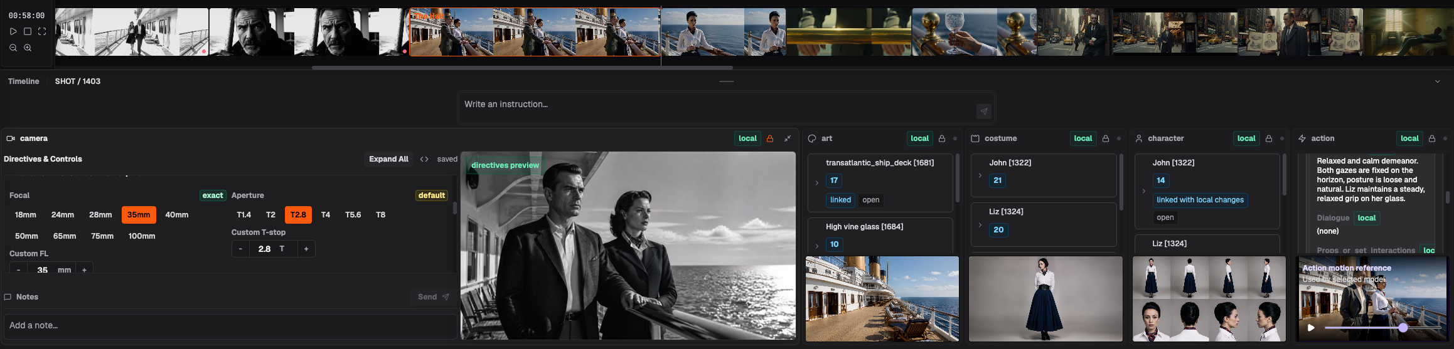Click the linked with local changes tag
1454x349 pixels.
1200,200
